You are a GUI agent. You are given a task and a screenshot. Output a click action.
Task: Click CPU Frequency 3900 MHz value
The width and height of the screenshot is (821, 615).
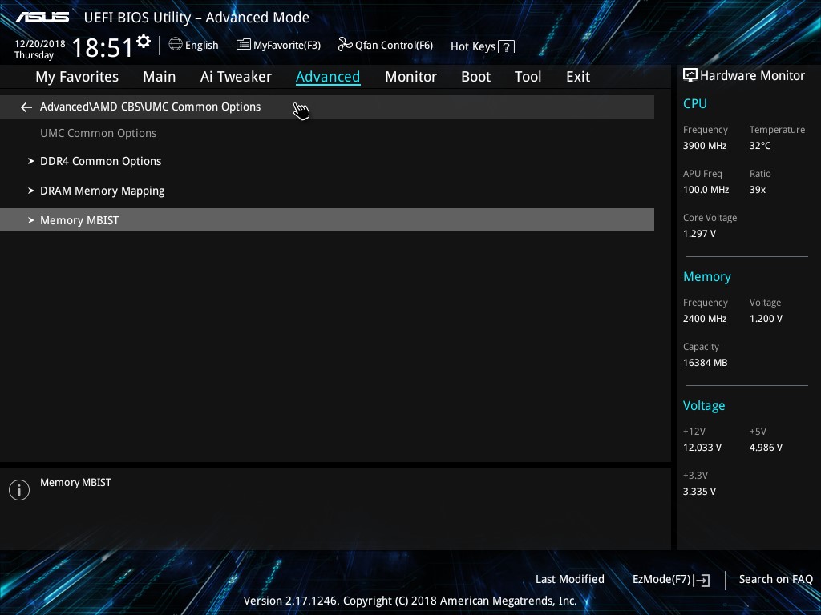pos(705,146)
